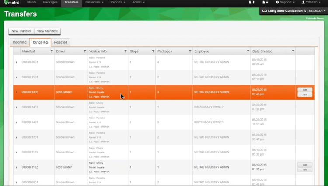Open the Support dropdown menu
This screenshot has width=328, height=186.
(285, 3)
